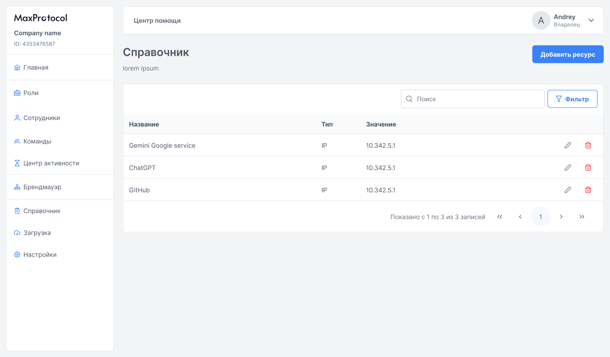610x357 pixels.
Task: Click the Company name text in sidebar
Action: pyautogui.click(x=38, y=33)
